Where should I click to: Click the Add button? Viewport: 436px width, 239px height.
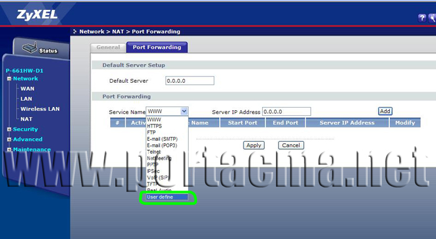[385, 111]
